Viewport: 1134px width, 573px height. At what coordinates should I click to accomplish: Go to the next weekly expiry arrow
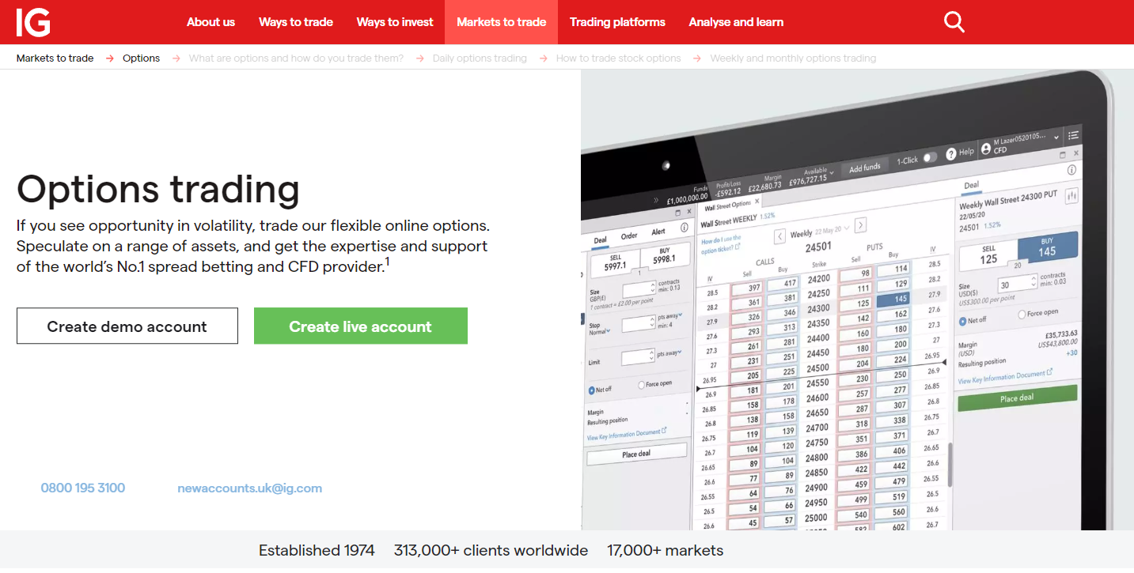point(861,224)
